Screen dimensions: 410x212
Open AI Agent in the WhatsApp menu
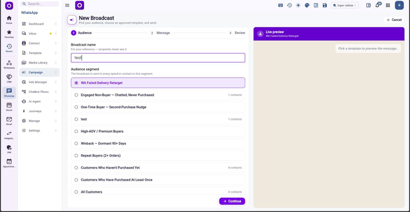tap(39, 102)
